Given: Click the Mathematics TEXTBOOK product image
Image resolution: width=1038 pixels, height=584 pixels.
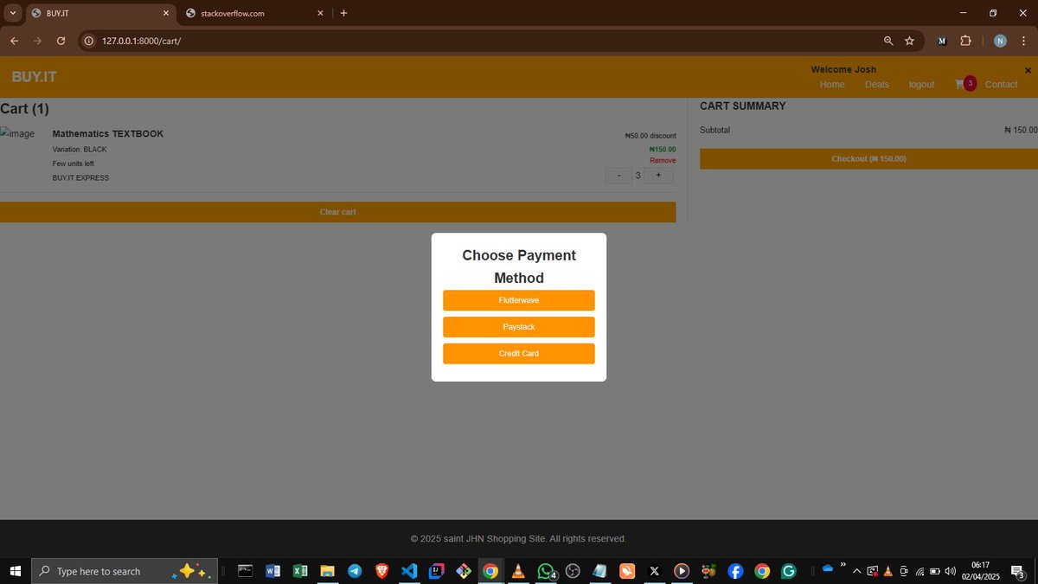Looking at the screenshot, I should [17, 134].
